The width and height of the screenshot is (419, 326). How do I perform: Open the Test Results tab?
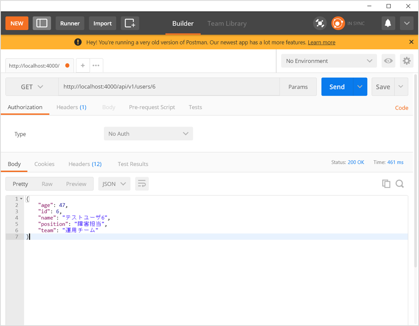click(x=133, y=164)
